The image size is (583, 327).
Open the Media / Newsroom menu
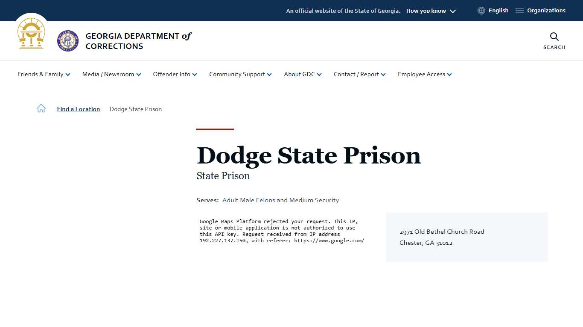[111, 74]
